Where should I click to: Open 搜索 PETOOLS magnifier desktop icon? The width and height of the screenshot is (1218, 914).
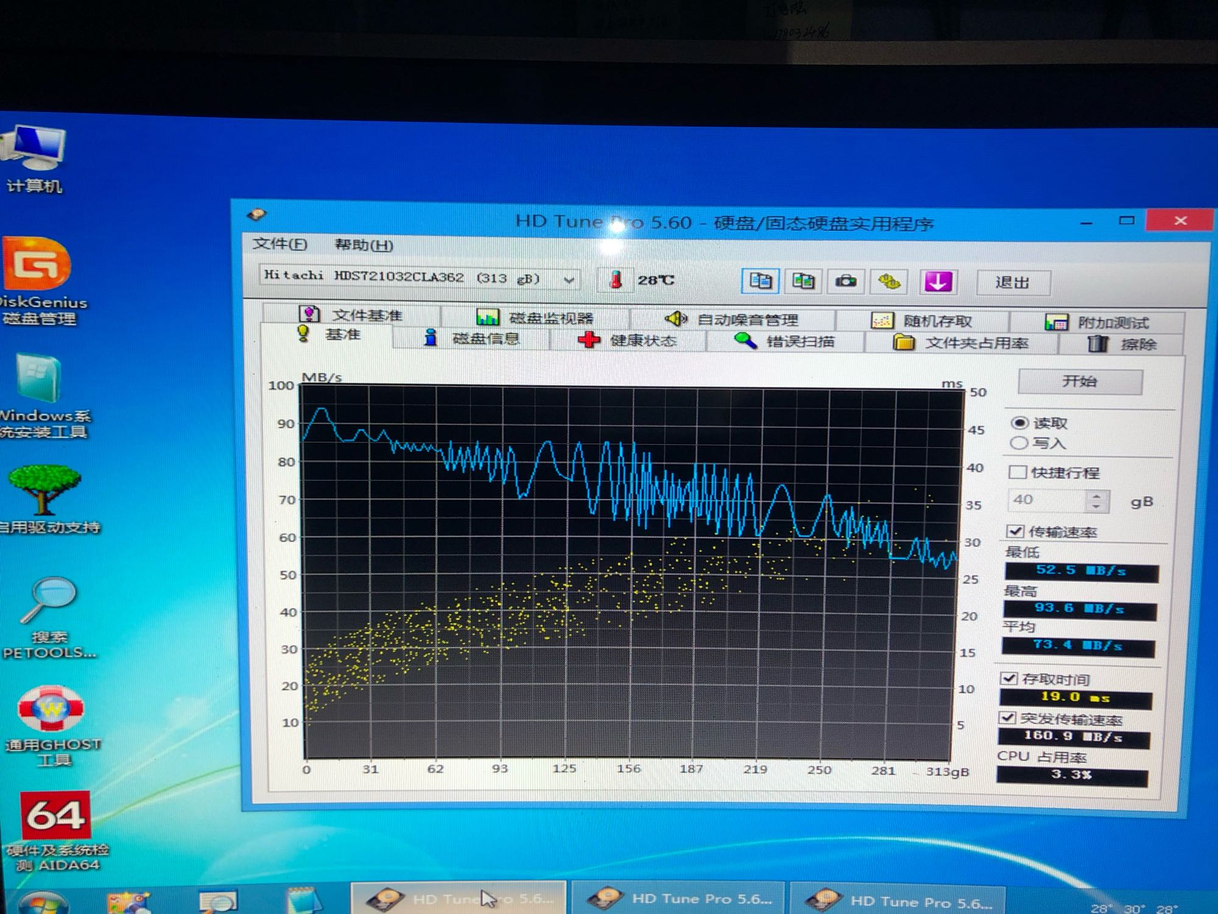click(49, 618)
